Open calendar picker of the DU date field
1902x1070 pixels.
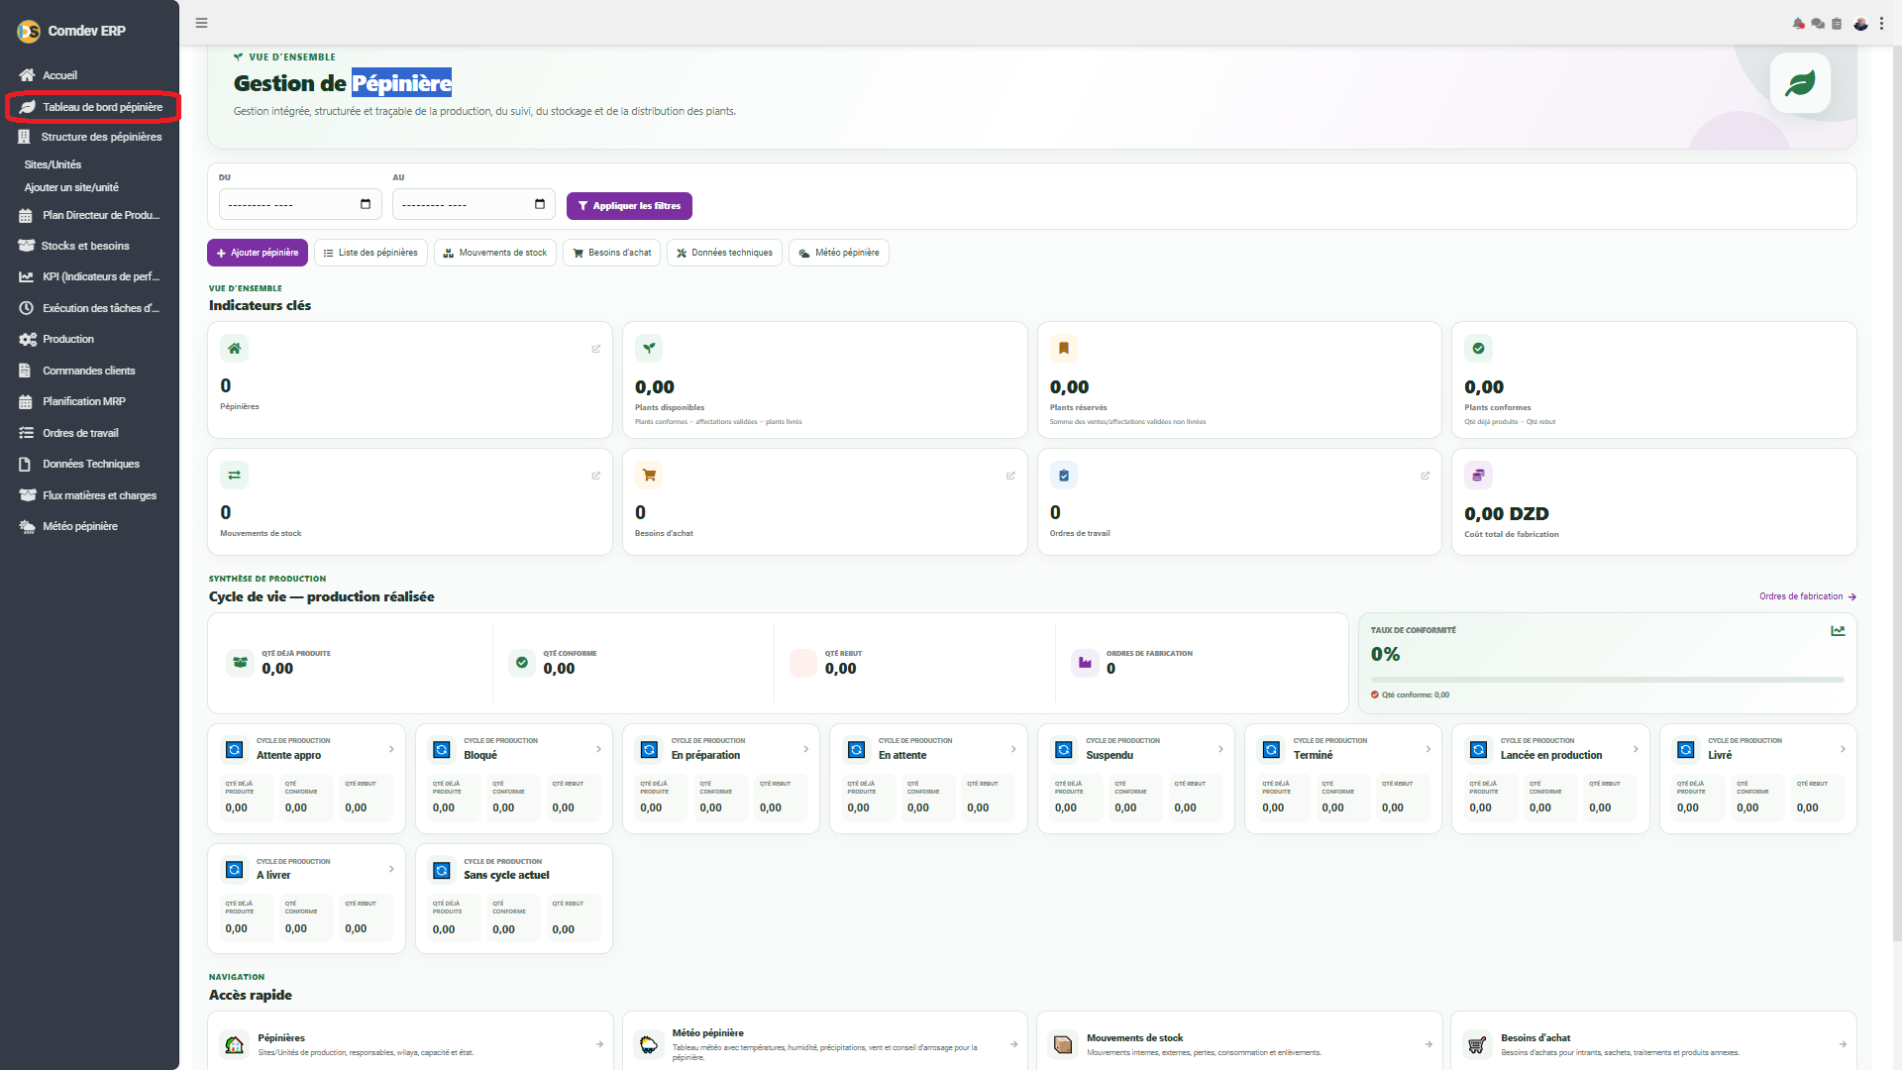tap(366, 204)
